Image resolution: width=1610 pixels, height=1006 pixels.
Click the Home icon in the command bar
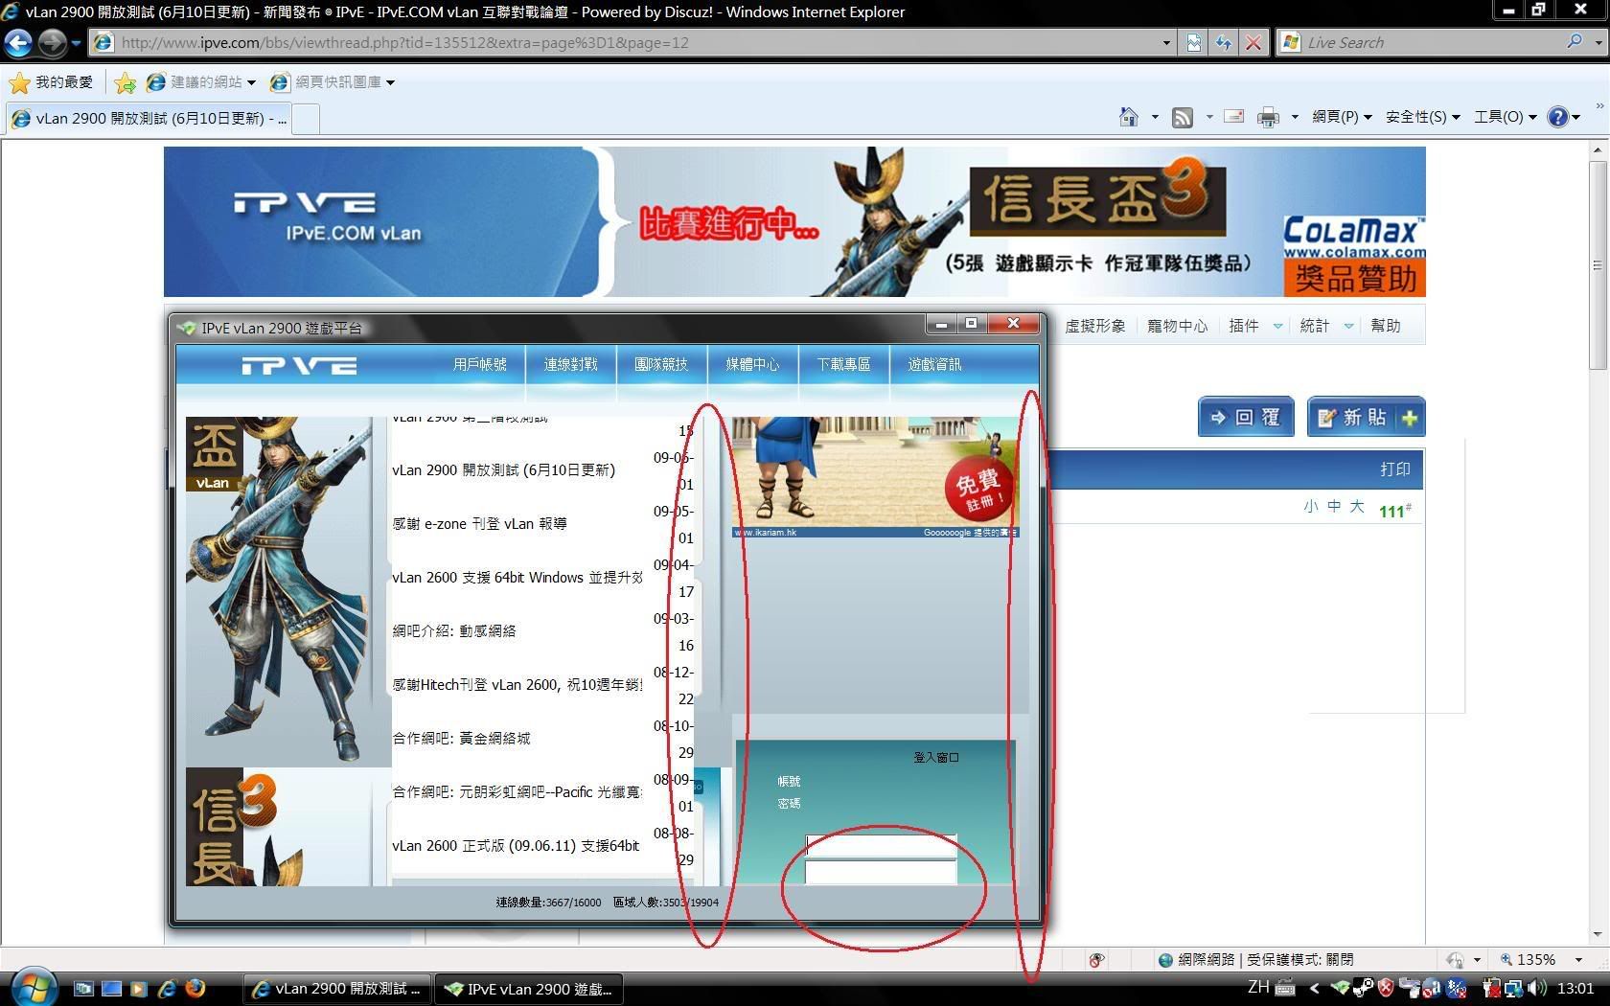[x=1128, y=117]
